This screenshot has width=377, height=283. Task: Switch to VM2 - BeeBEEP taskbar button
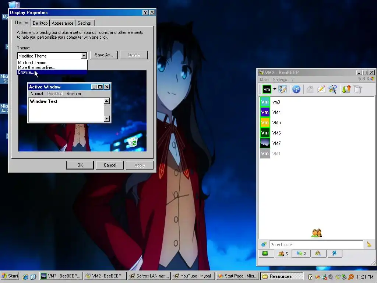point(105,276)
